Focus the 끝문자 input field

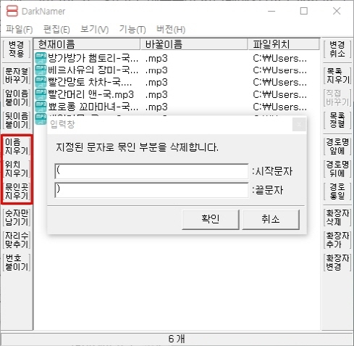pyautogui.click(x=151, y=190)
